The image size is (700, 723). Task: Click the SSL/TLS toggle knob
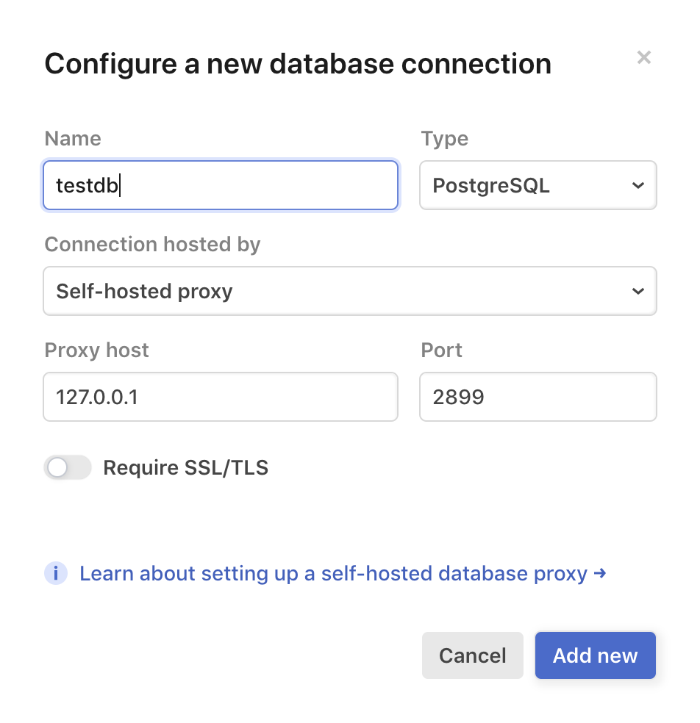click(x=57, y=467)
